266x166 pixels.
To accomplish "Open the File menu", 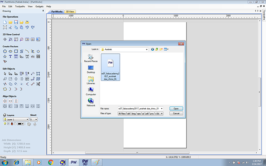I will 4,6.
